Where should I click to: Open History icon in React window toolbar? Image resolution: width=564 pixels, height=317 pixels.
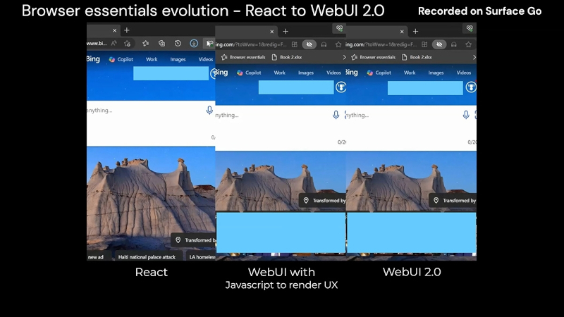pos(178,44)
